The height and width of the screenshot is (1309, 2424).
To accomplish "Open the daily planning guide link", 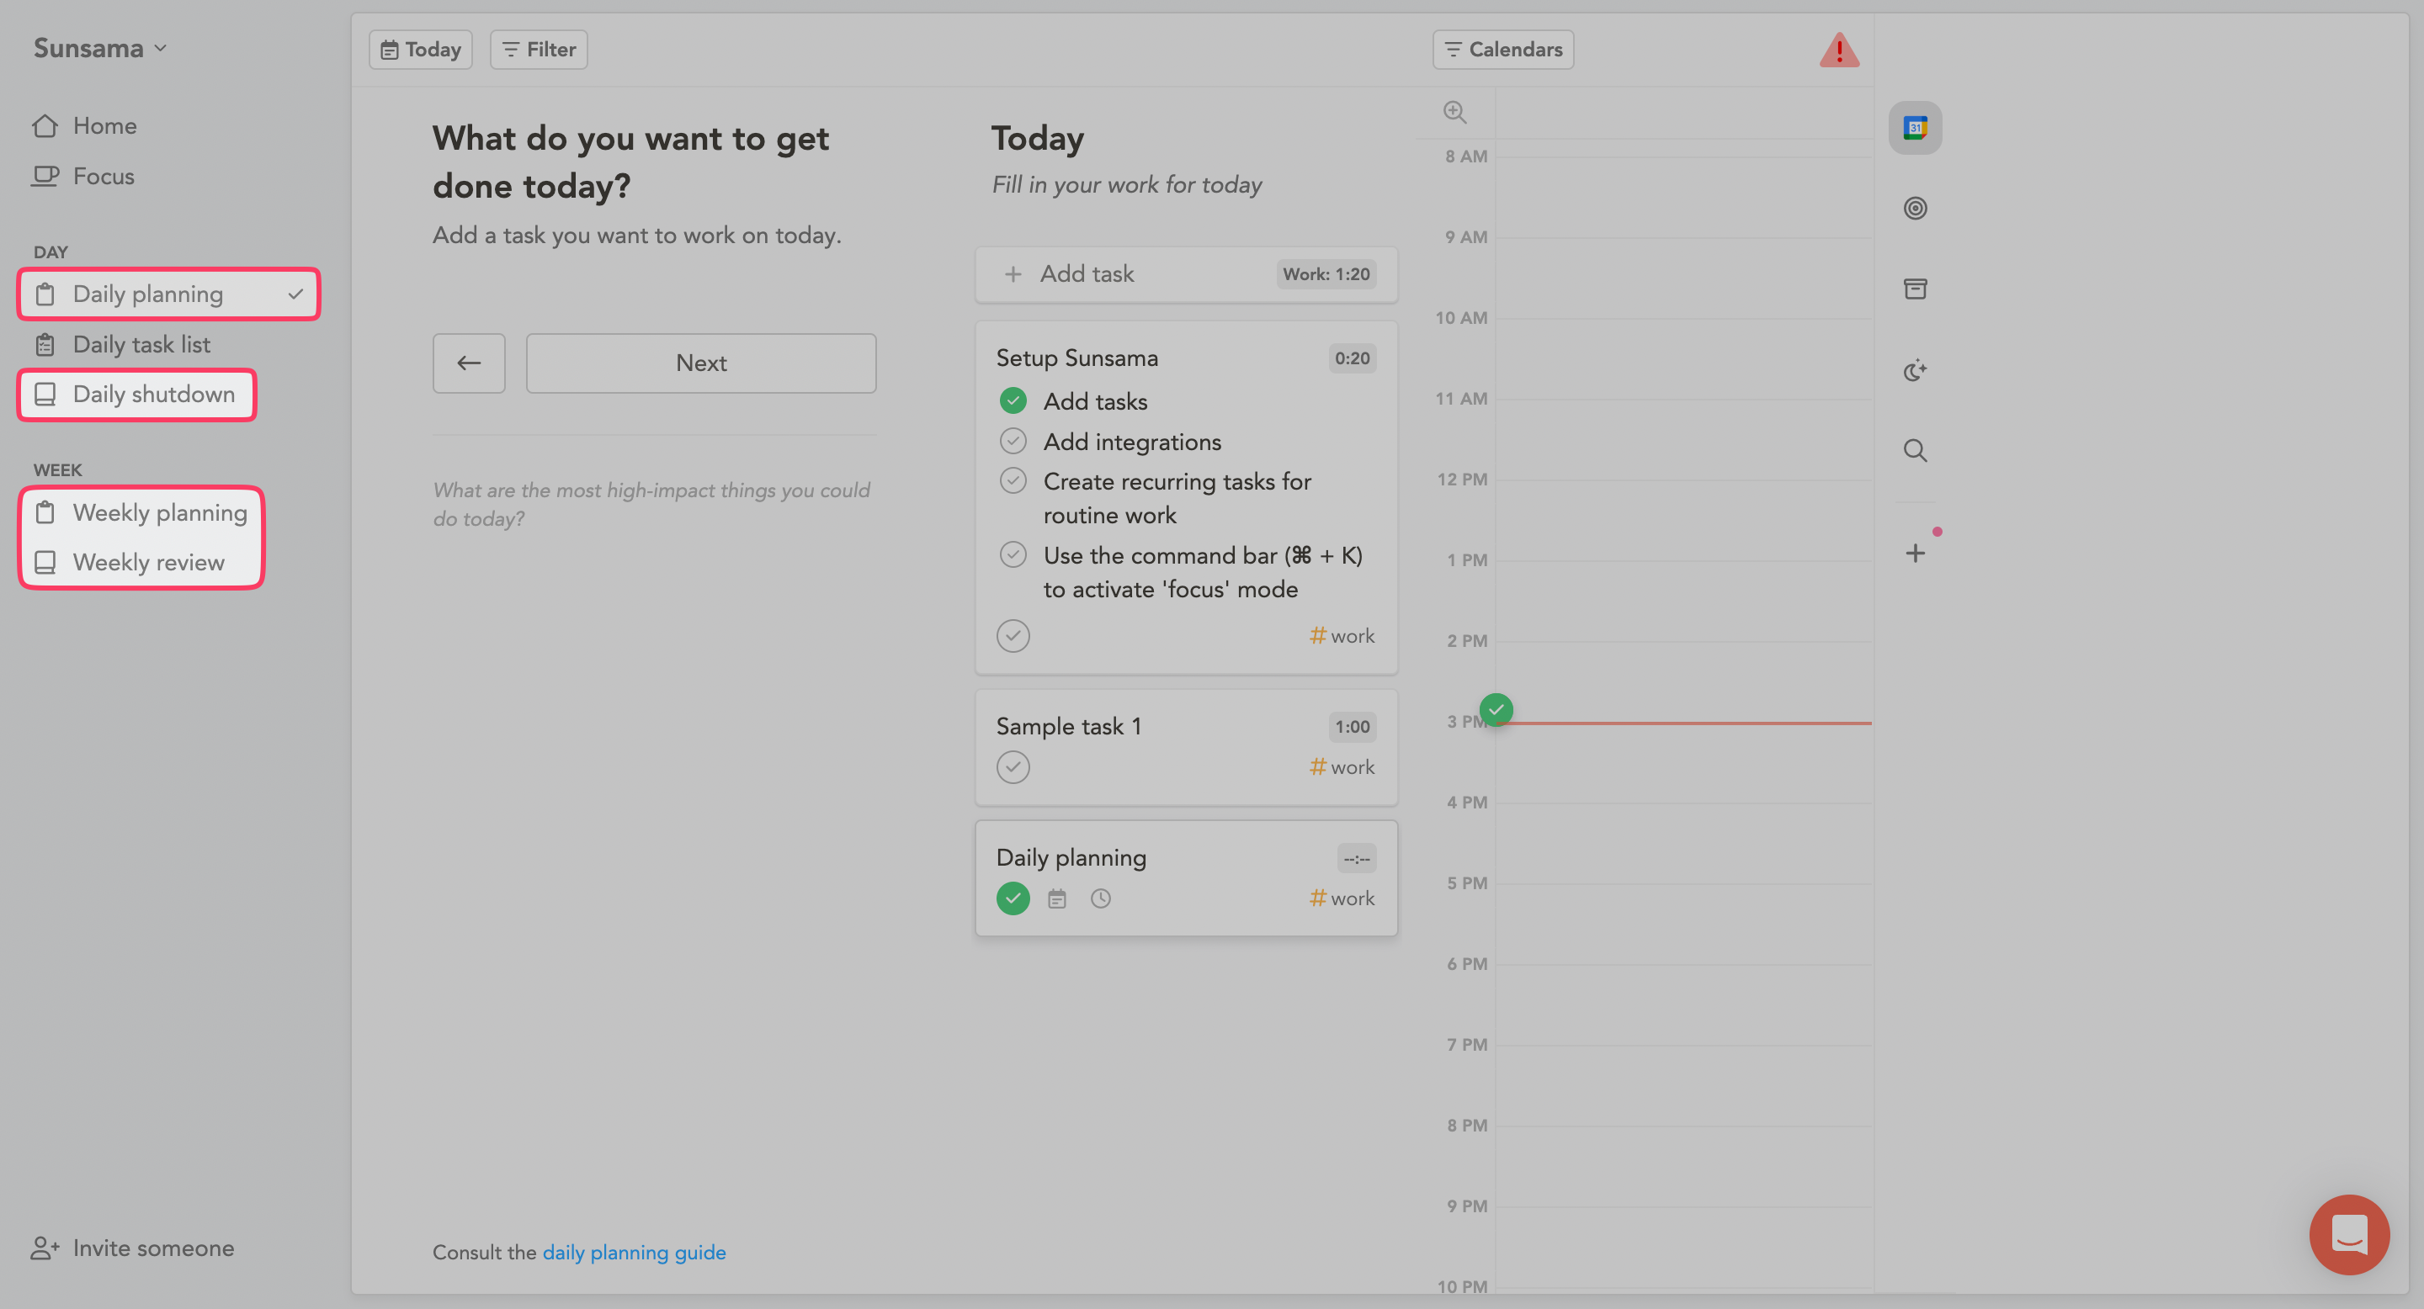I will click(x=635, y=1253).
